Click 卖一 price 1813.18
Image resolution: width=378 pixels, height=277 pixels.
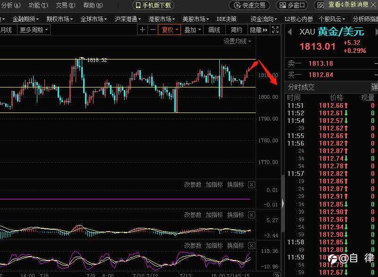click(321, 63)
